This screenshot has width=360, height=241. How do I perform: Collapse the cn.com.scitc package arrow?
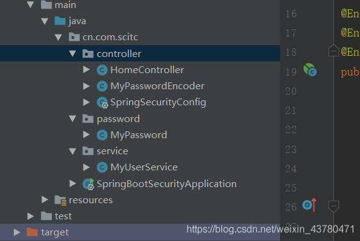point(58,37)
